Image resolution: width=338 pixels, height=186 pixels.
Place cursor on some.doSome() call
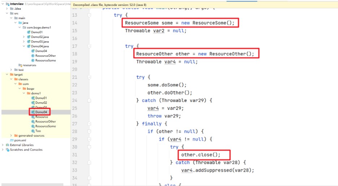[167, 85]
